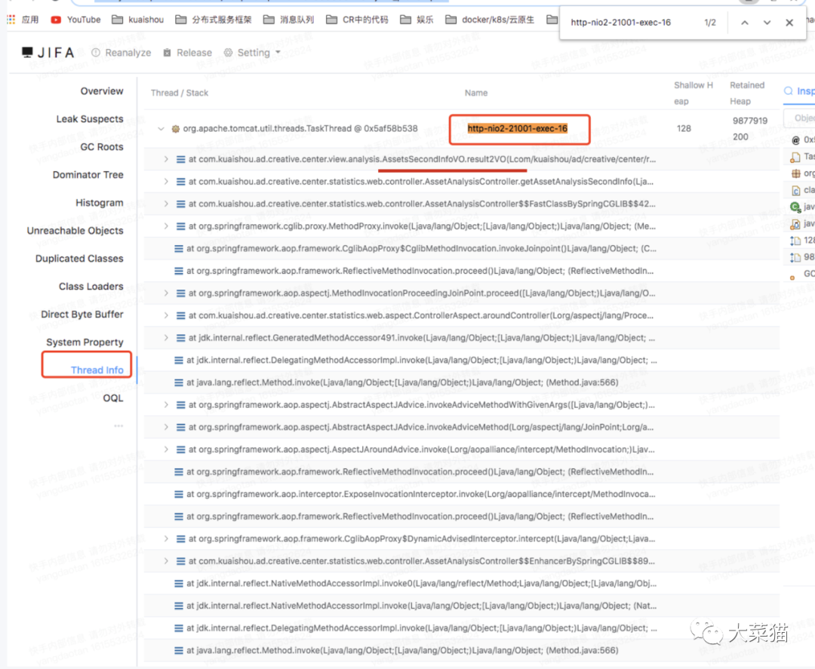This screenshot has width=815, height=669.
Task: Go to previous find result
Action: pyautogui.click(x=744, y=23)
